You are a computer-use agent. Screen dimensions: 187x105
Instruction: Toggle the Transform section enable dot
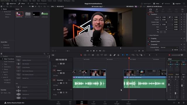[149, 14]
